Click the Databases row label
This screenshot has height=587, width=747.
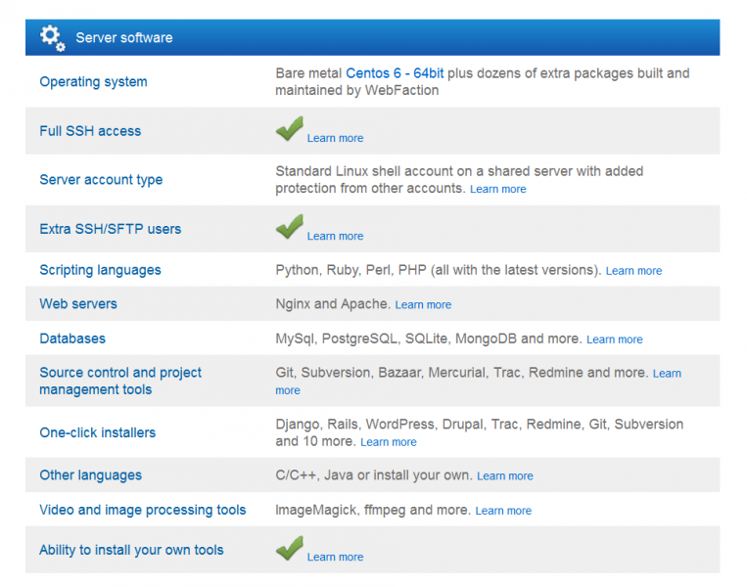tap(72, 339)
